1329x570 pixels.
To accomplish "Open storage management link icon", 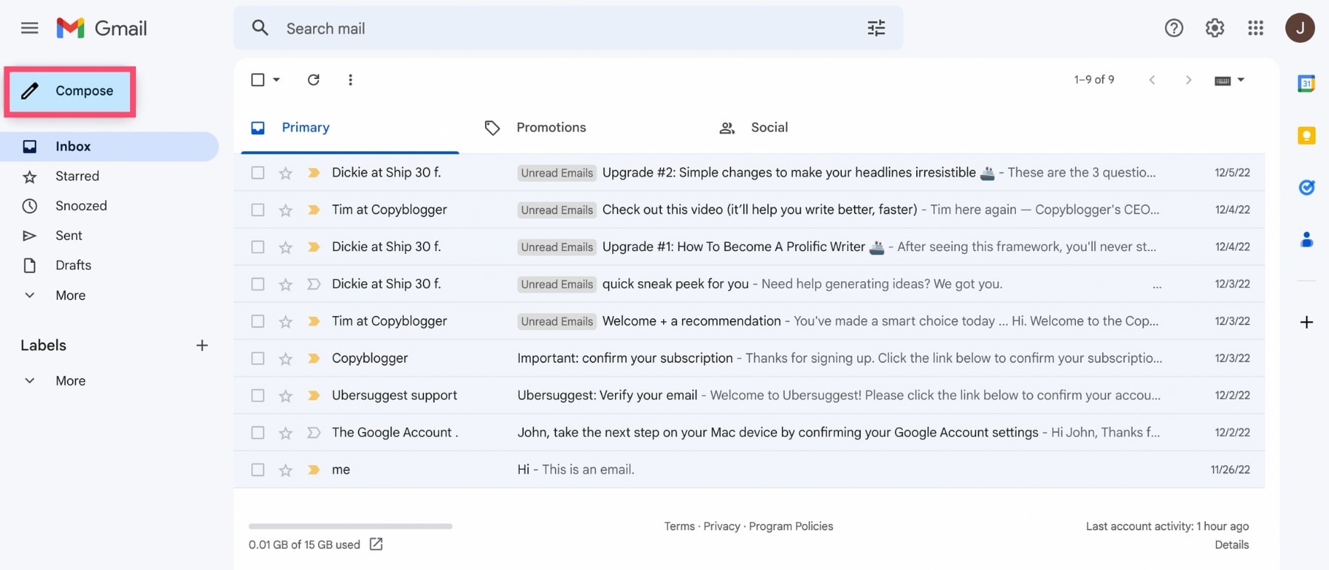I will pos(376,544).
